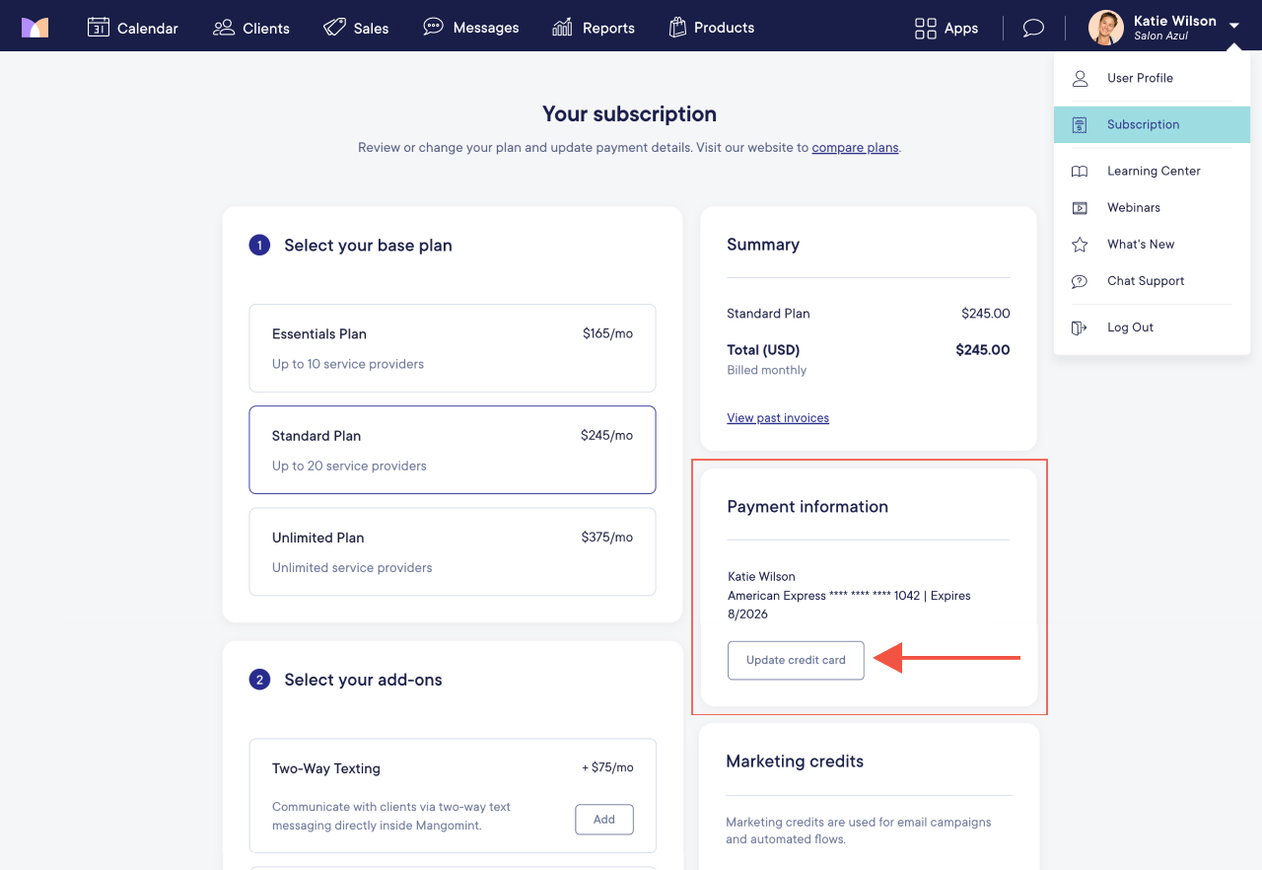Viewport: 1262px width, 870px height.
Task: Open the View past invoices link
Action: coord(778,418)
